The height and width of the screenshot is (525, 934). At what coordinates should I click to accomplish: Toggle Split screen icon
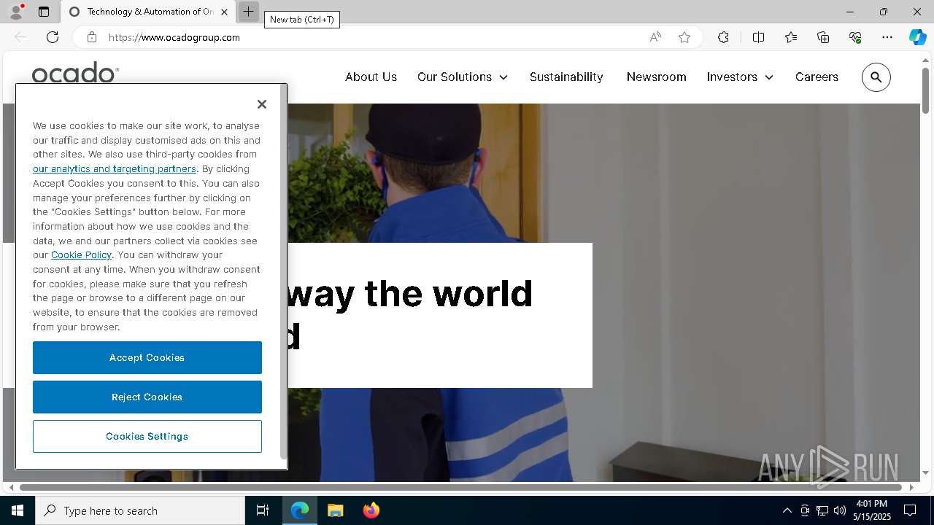(758, 37)
